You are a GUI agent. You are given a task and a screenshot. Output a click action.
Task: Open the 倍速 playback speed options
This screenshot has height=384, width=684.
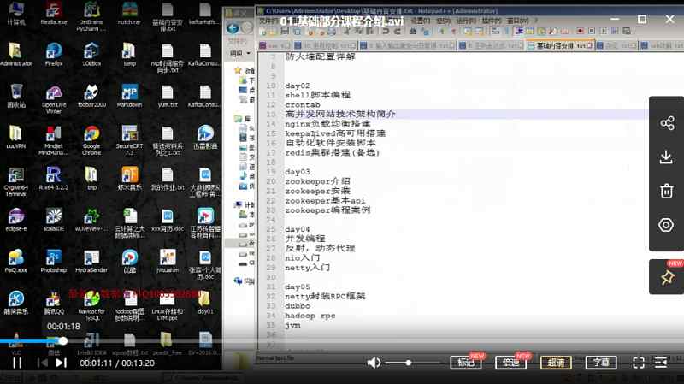(x=511, y=363)
